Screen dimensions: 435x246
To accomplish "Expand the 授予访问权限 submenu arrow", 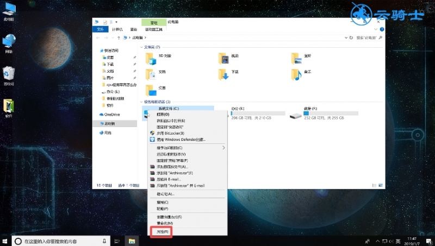I will pos(223,148).
